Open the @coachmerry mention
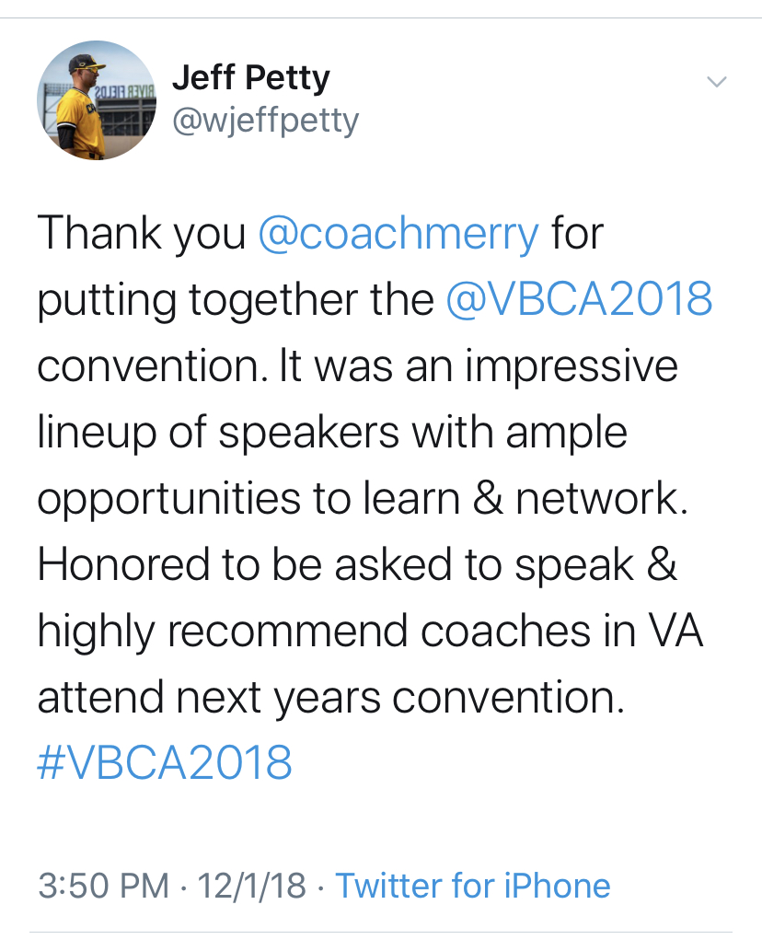This screenshot has height=951, width=762. (x=398, y=234)
